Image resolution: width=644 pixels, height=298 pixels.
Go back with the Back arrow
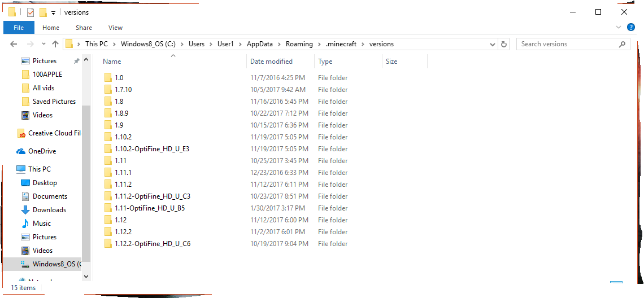coord(14,44)
